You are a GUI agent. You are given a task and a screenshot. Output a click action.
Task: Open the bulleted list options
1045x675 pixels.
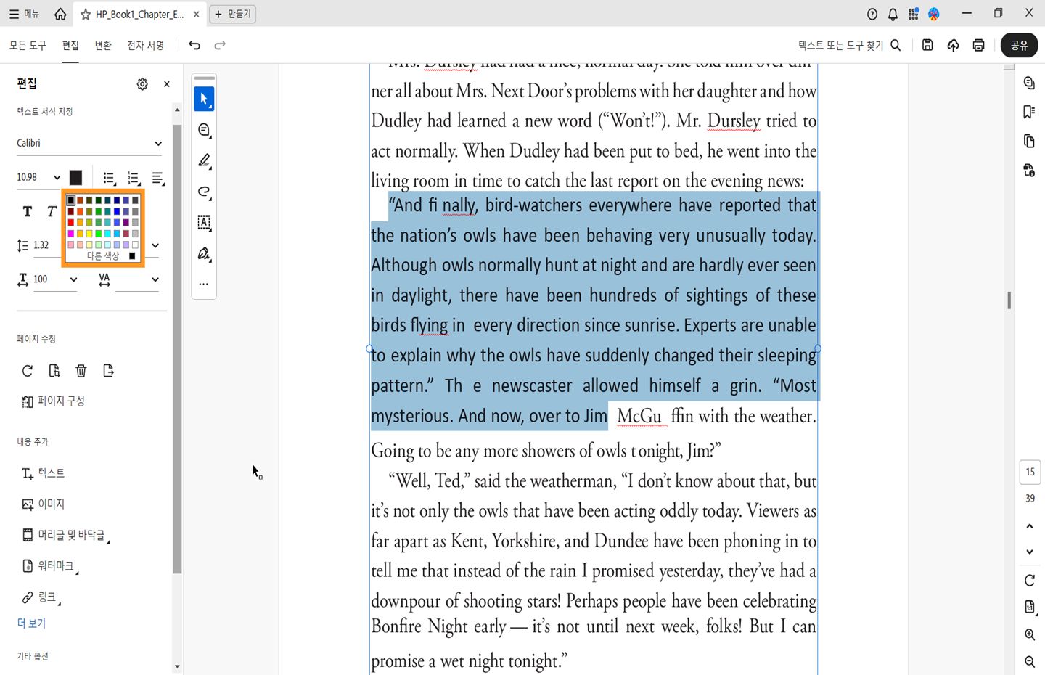(110, 178)
